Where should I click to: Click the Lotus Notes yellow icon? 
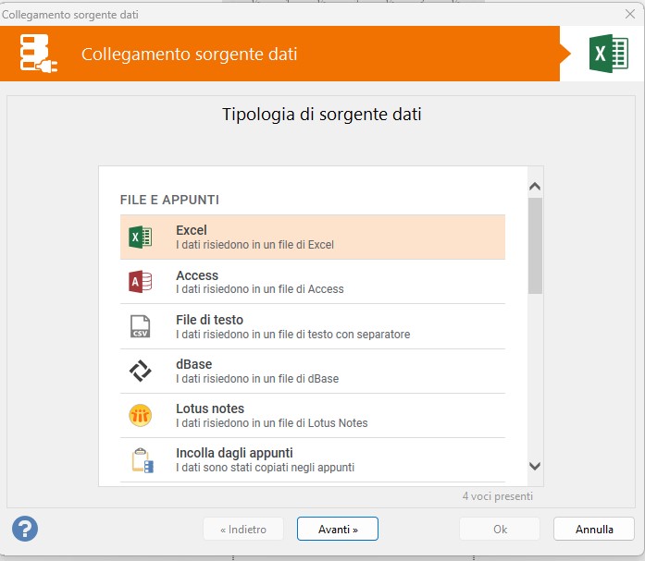[x=141, y=415]
